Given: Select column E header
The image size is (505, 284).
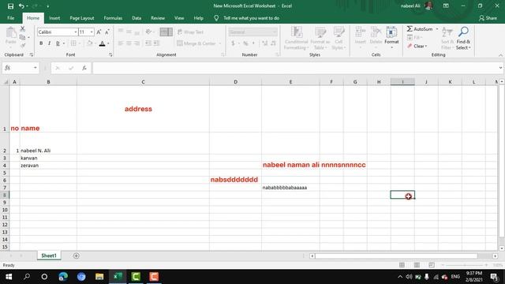Looking at the screenshot, I should point(290,82).
